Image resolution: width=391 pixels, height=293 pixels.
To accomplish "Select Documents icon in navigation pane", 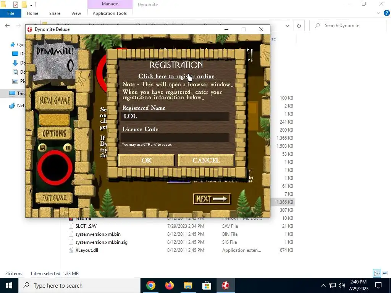I will (15, 72).
